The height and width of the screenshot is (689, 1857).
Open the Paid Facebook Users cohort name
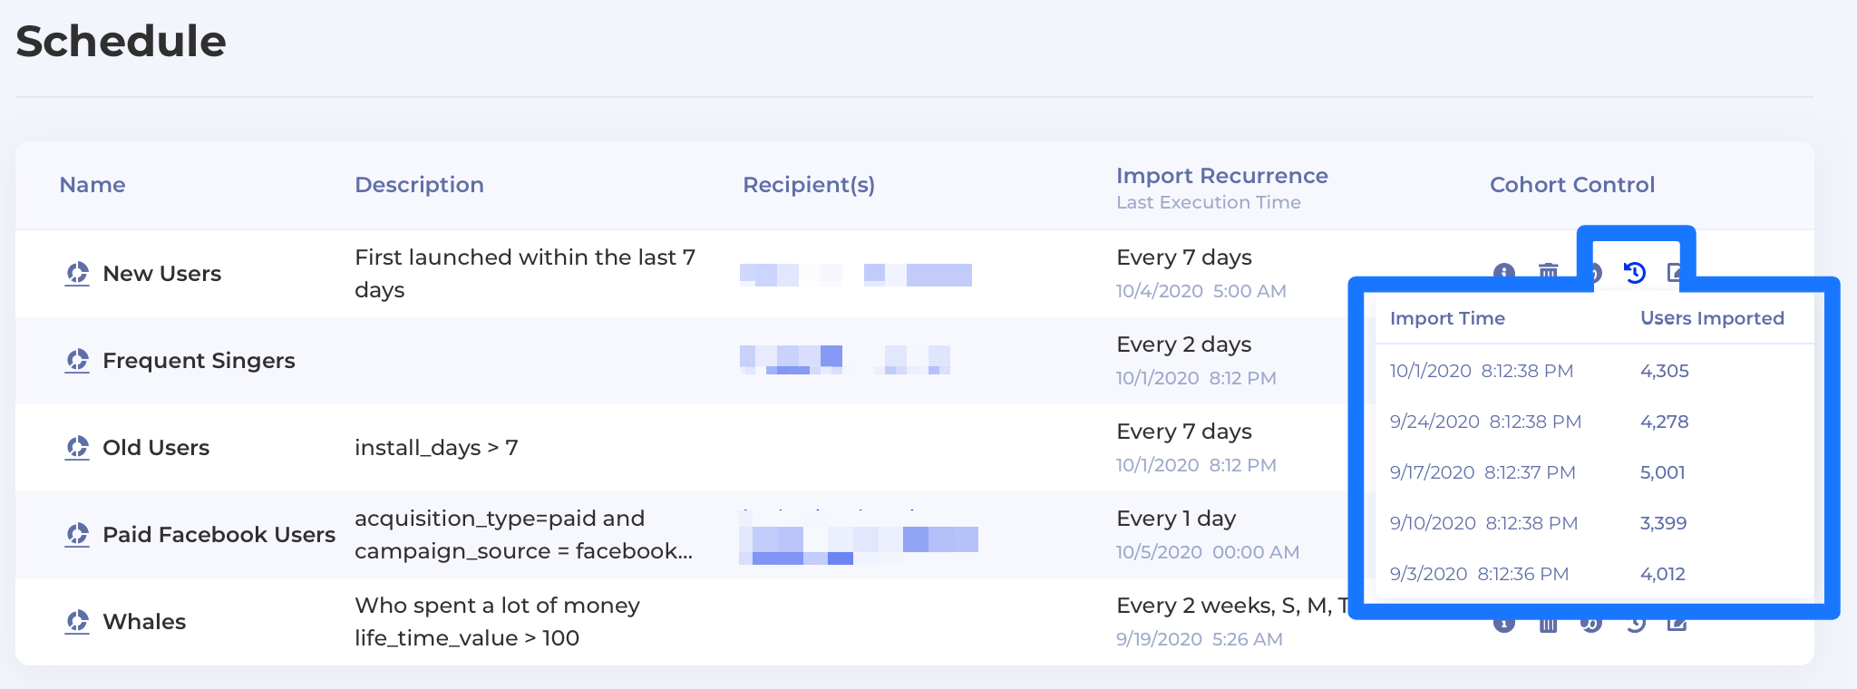pos(219,535)
